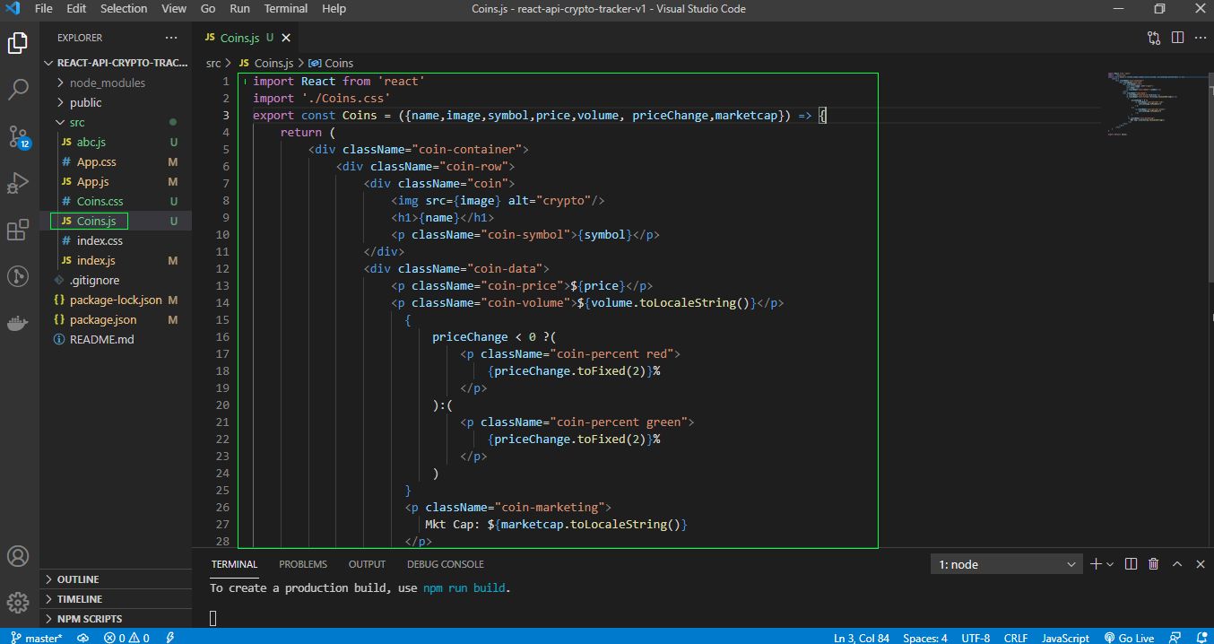Open the Terminal menu
This screenshot has height=644, width=1214.
click(286, 9)
